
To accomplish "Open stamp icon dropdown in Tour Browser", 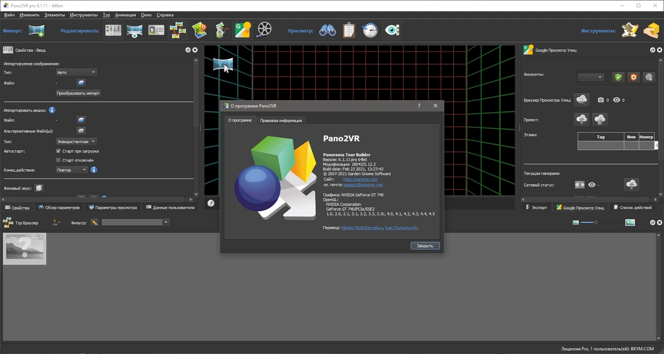I will point(56,222).
